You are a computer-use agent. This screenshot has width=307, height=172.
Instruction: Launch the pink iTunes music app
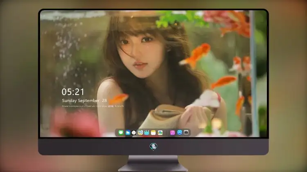coord(172,132)
